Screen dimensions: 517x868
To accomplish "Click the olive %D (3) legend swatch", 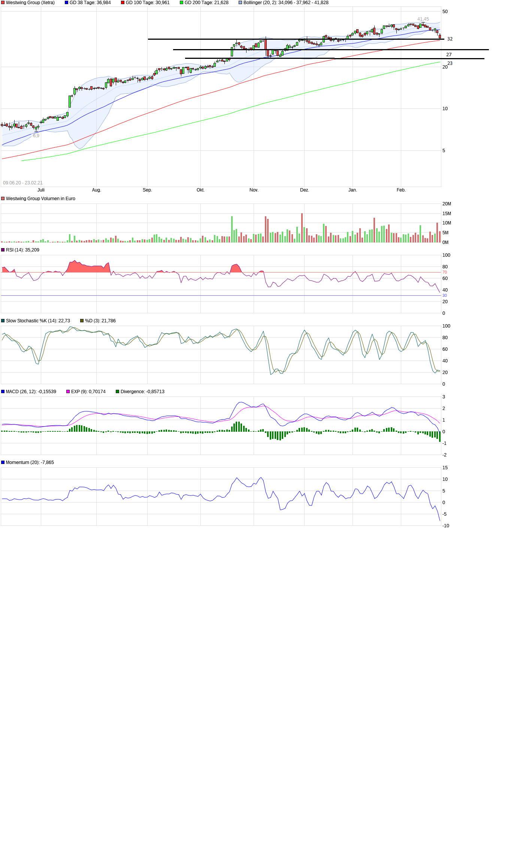I will [82, 321].
